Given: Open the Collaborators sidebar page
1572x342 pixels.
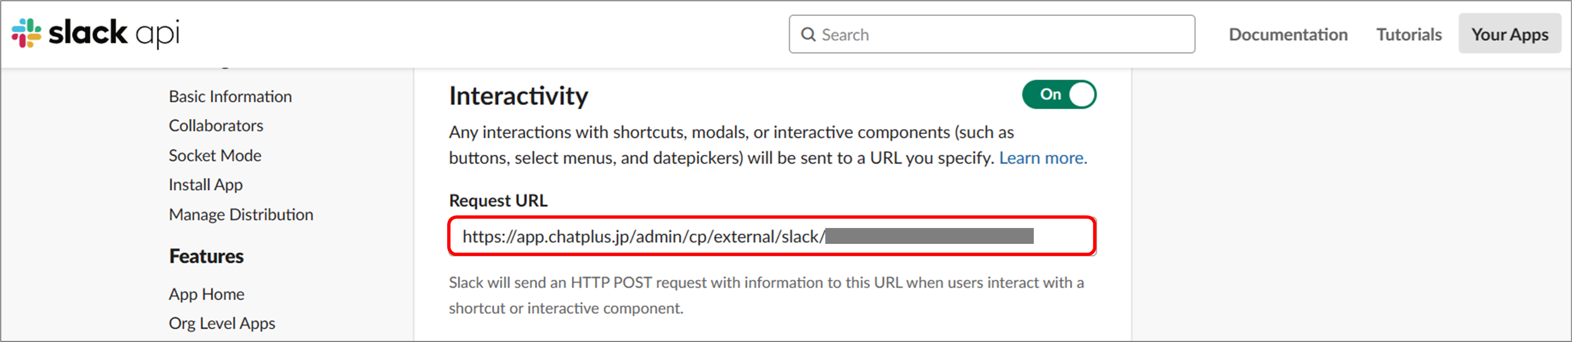Looking at the screenshot, I should (x=216, y=126).
